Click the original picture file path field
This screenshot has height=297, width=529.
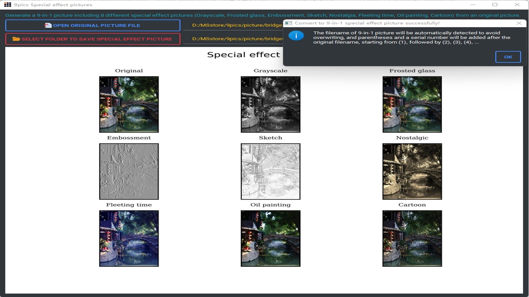tap(236, 25)
